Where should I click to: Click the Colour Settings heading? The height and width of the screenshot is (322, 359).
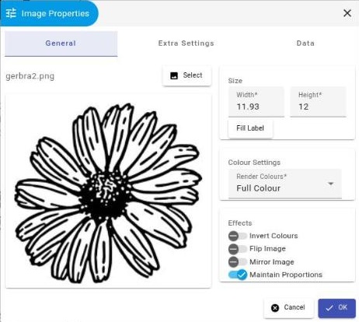pyautogui.click(x=254, y=163)
